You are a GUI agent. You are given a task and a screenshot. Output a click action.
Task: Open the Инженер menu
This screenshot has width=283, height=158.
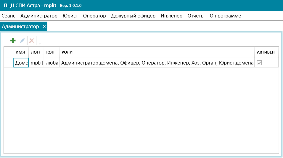point(171,16)
